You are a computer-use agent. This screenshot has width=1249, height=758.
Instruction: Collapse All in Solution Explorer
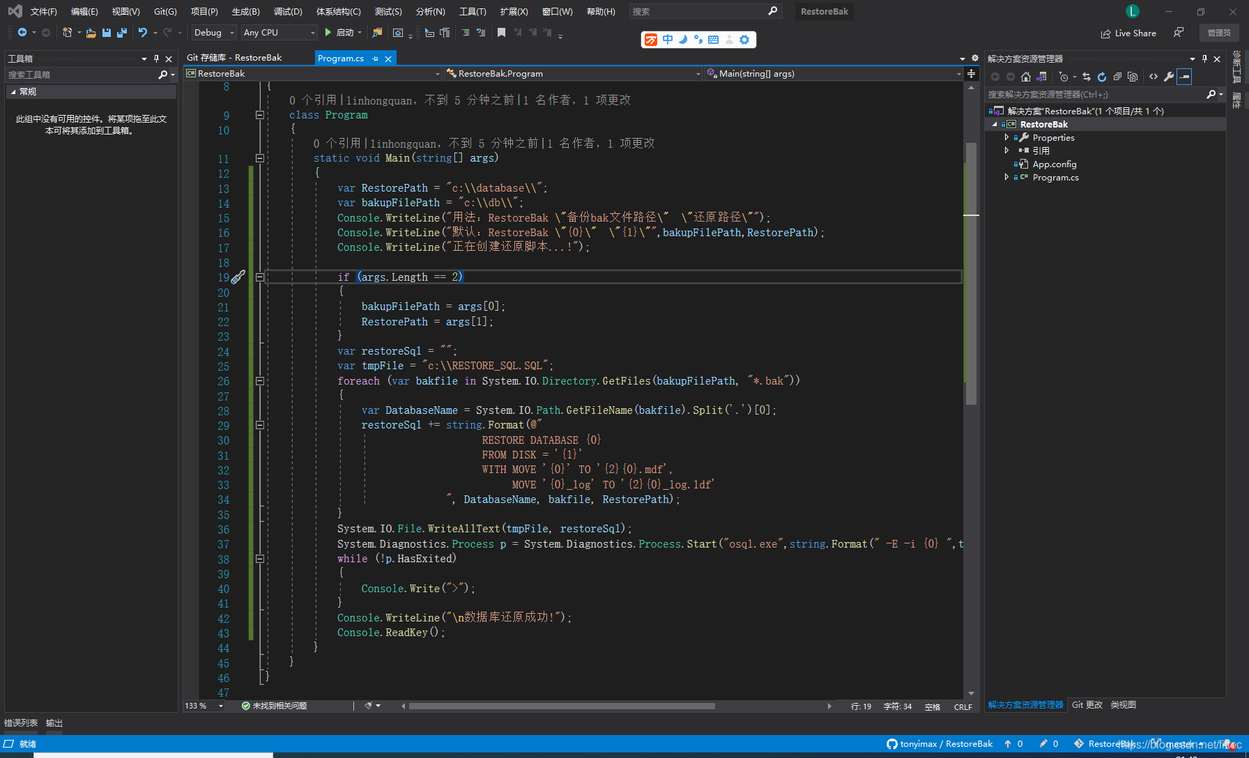pos(1117,77)
